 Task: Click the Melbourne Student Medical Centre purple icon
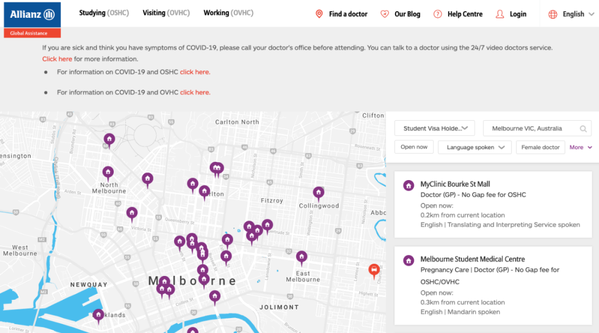pyautogui.click(x=408, y=261)
